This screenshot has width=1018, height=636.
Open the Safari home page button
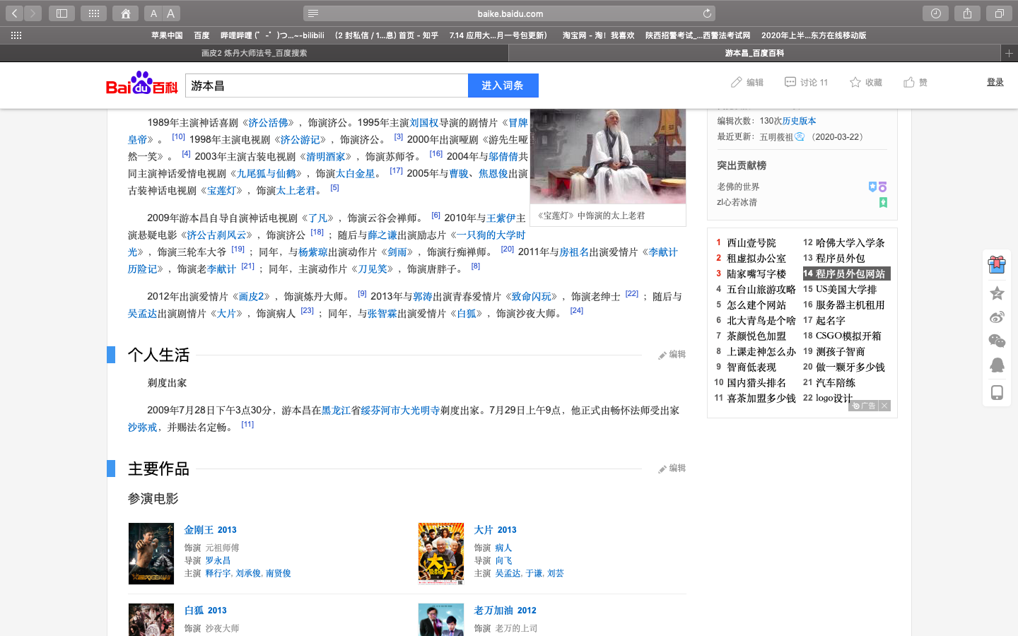[x=125, y=13]
